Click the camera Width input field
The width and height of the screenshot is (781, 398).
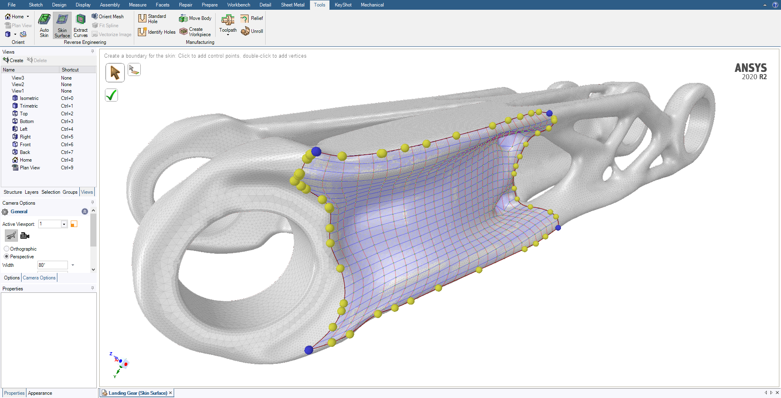52,265
